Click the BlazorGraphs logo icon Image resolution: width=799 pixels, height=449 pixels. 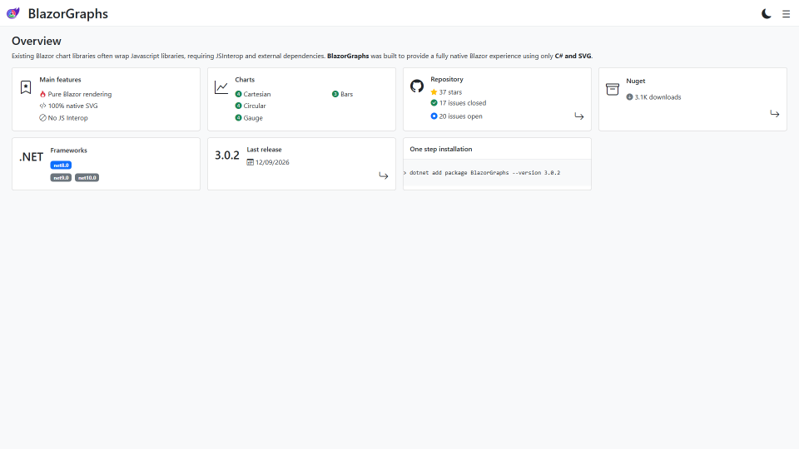point(12,13)
